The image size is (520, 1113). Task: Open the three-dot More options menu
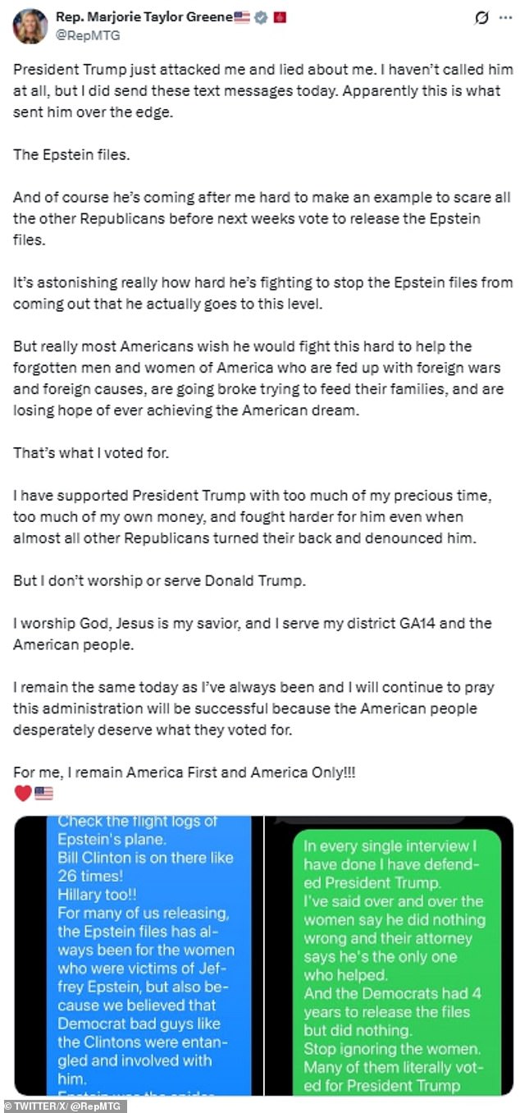point(506,18)
